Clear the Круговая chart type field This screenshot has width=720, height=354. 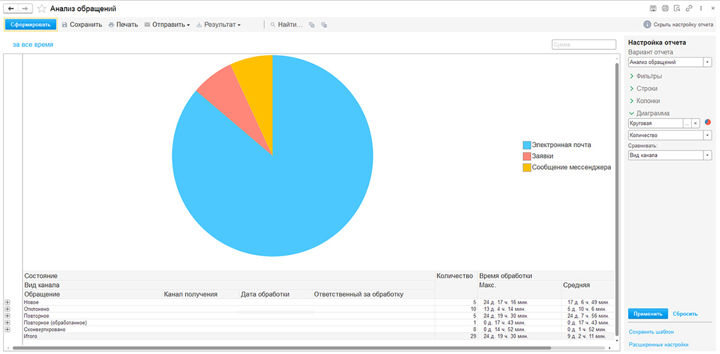[x=696, y=123]
